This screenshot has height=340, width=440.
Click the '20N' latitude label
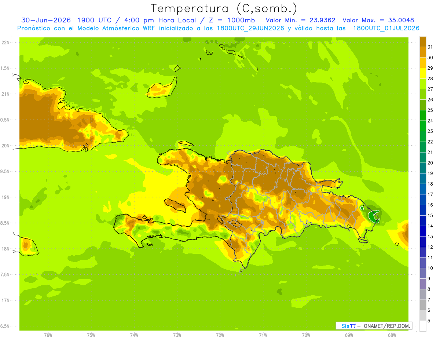[x=6, y=146]
